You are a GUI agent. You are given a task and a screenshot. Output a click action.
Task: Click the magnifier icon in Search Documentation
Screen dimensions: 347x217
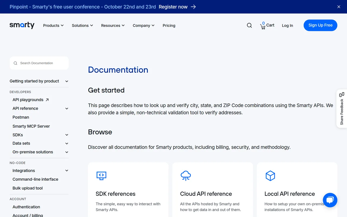(15, 63)
